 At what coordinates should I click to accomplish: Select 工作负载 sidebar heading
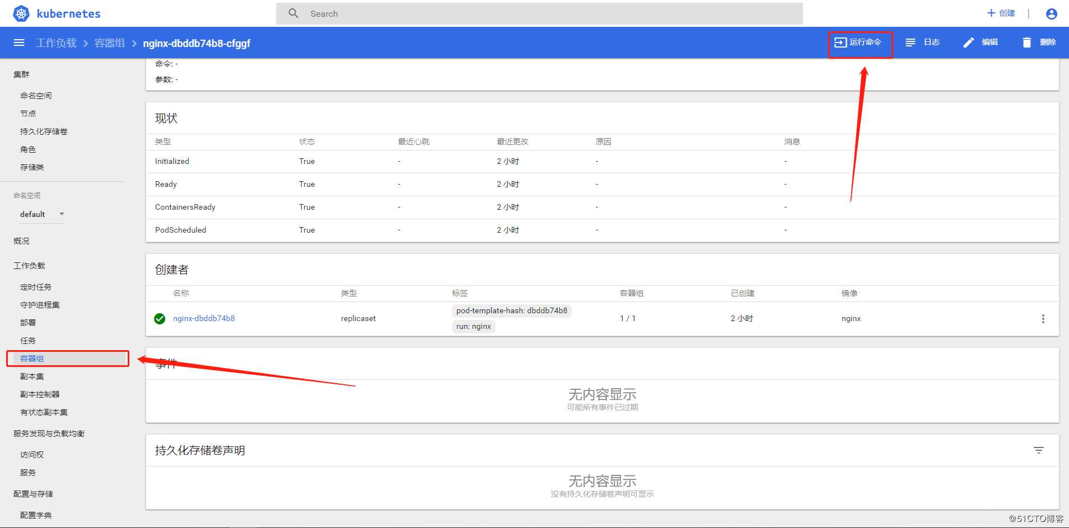[x=29, y=266]
